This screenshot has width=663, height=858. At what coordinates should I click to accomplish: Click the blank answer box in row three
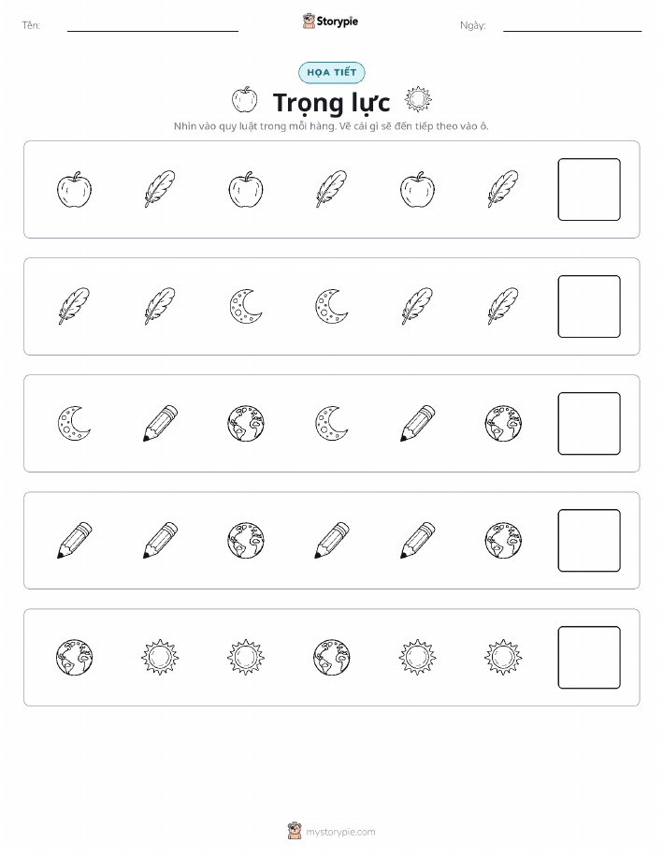(x=589, y=424)
